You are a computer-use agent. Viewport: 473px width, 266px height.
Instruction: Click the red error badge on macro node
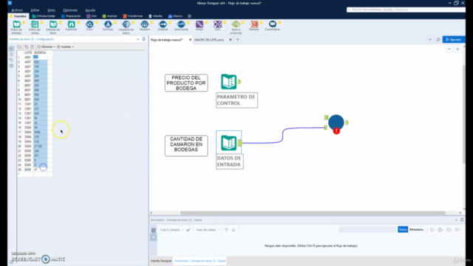[336, 132]
